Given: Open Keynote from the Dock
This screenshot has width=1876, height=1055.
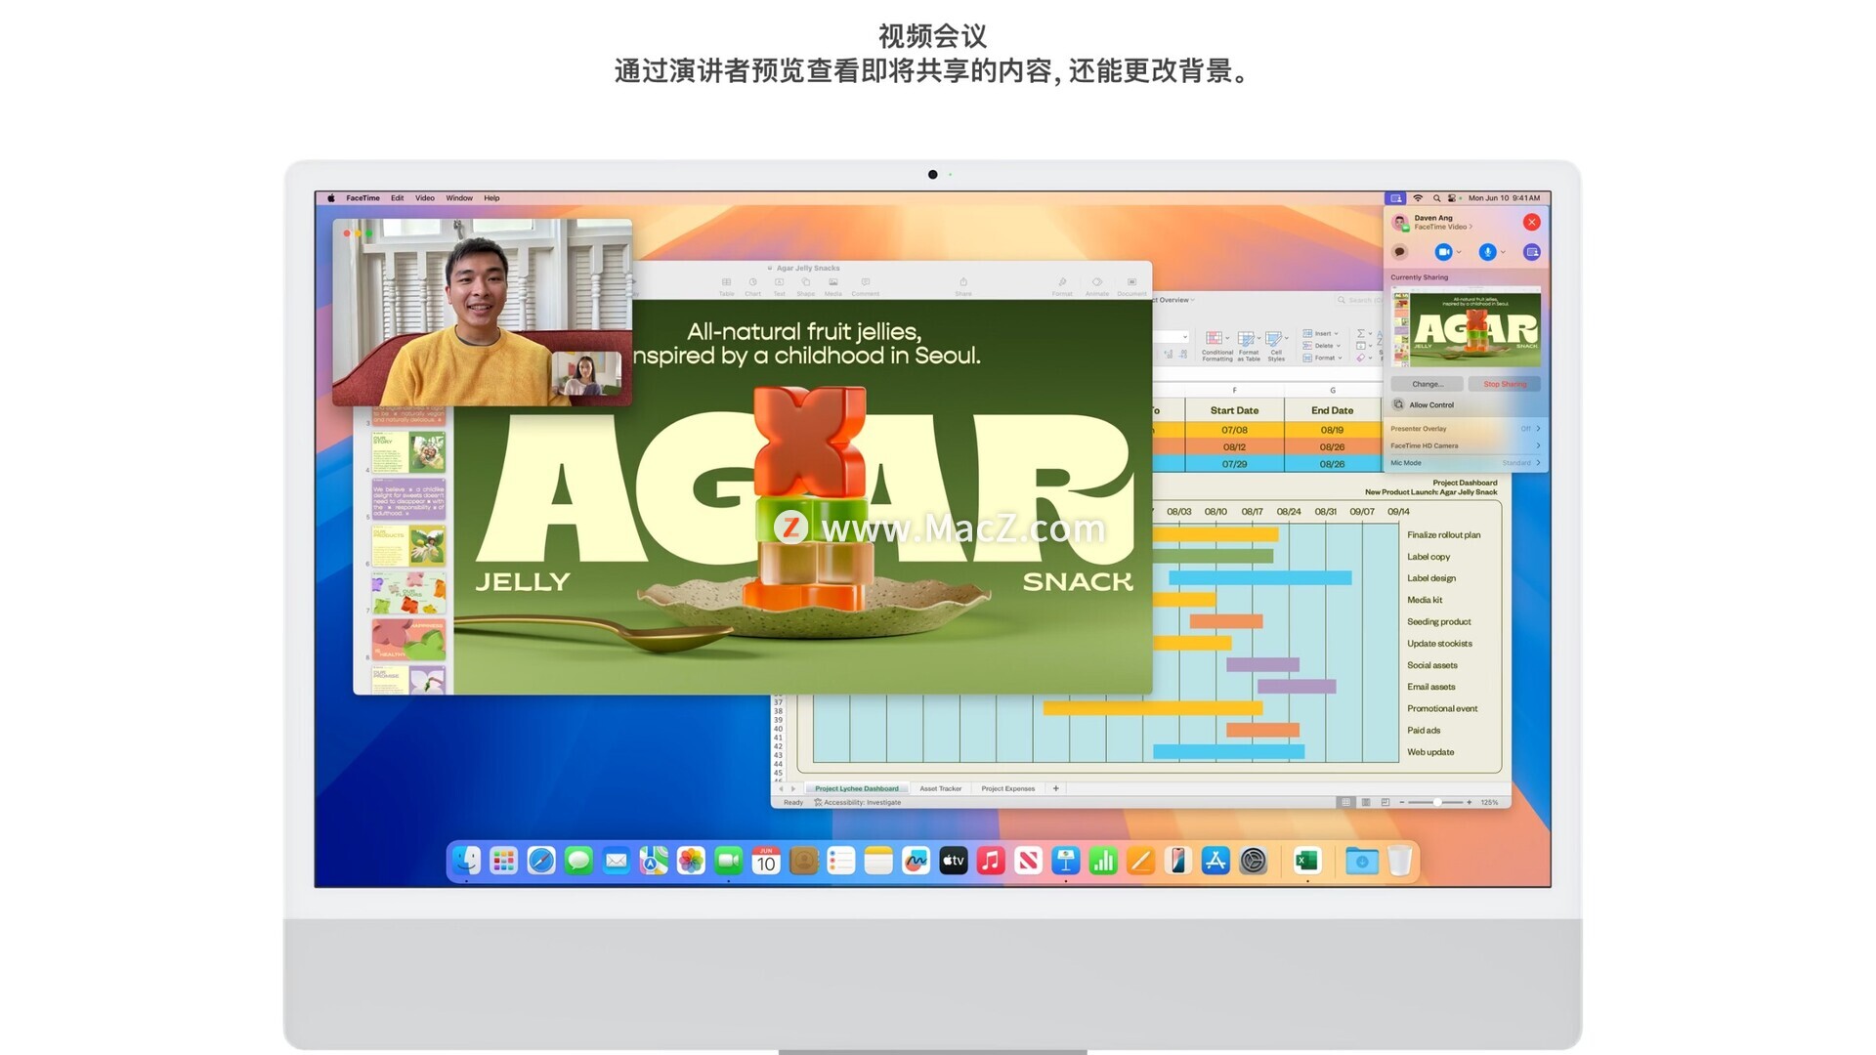Looking at the screenshot, I should point(1065,861).
